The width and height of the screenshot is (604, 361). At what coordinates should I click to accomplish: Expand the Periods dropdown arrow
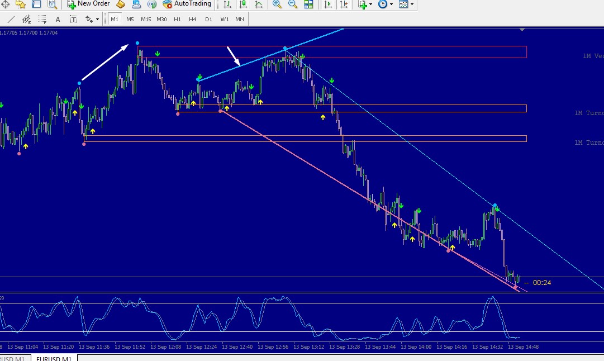point(391,4)
